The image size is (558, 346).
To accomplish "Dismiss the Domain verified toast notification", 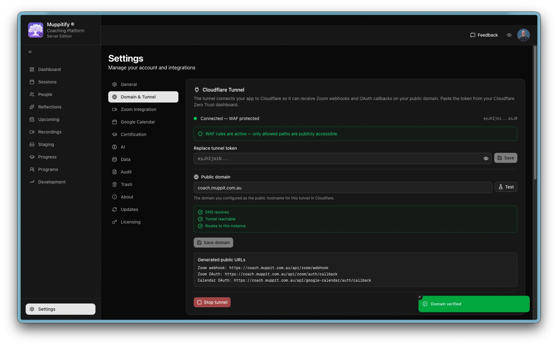I will point(420,297).
